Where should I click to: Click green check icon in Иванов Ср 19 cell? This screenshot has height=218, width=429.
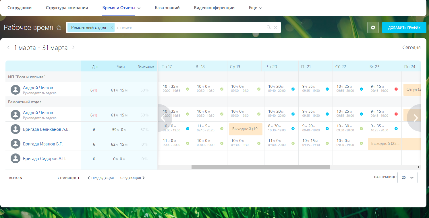point(259,143)
